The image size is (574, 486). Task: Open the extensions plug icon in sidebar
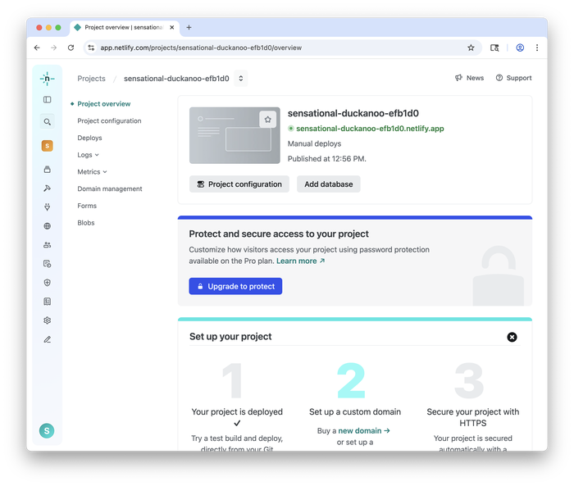click(x=48, y=207)
